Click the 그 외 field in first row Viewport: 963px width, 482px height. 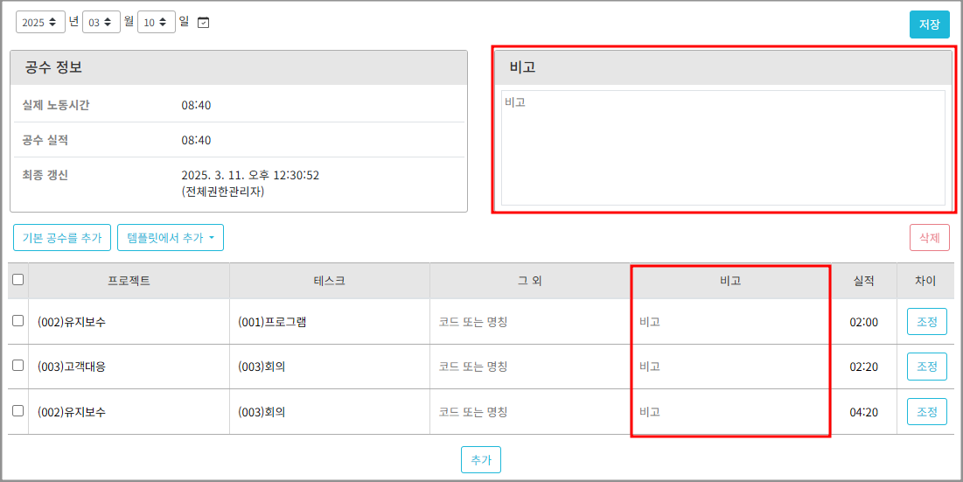pos(529,322)
